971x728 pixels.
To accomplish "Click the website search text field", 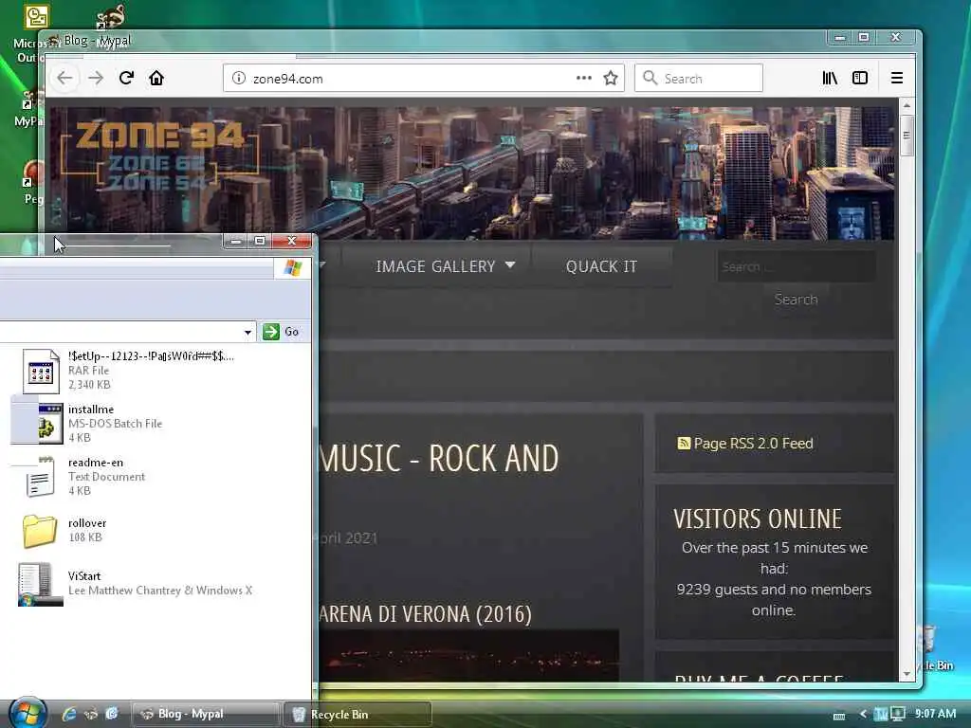I will pos(797,266).
